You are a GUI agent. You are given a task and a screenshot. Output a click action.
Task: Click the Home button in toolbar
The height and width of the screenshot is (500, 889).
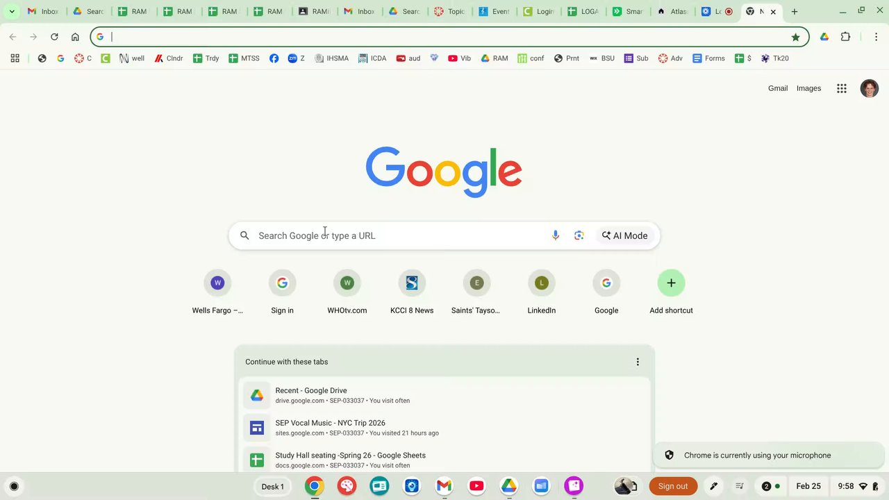[x=75, y=37]
